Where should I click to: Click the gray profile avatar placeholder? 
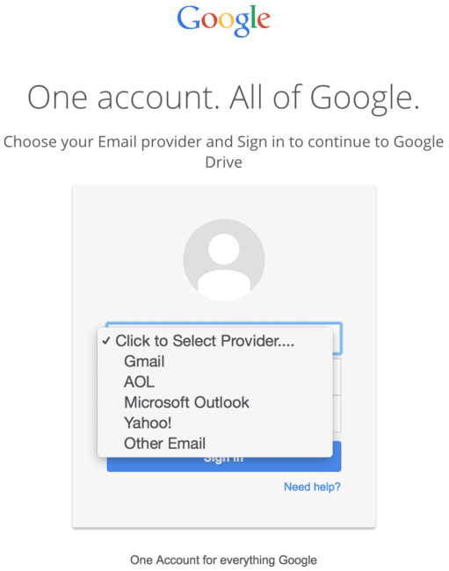tap(223, 260)
